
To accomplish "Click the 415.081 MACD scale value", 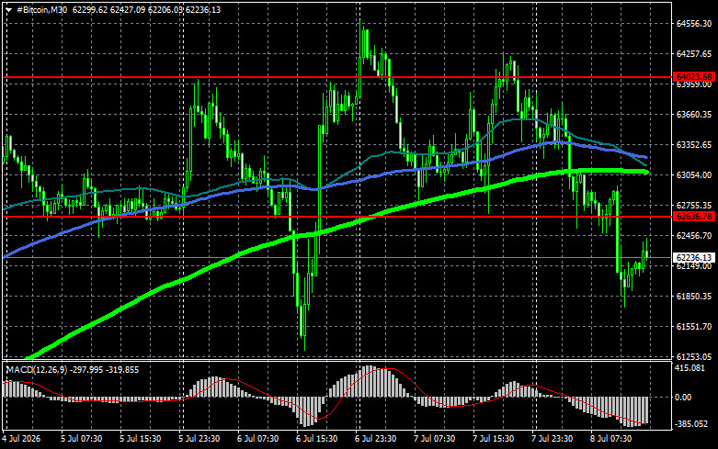I will 690,367.
